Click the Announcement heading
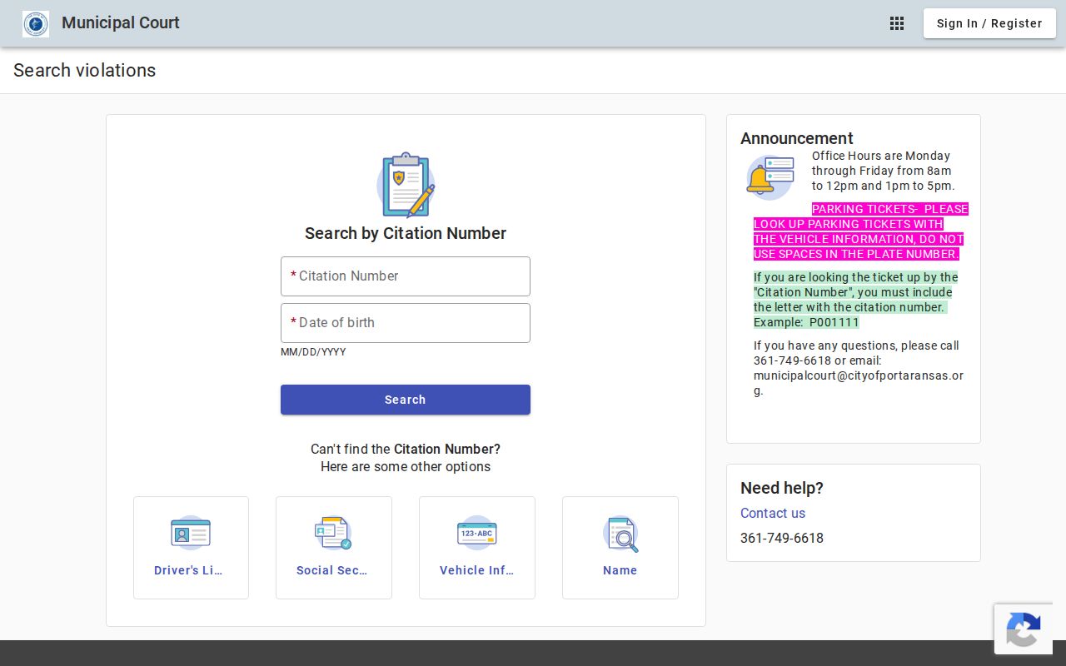 point(797,138)
